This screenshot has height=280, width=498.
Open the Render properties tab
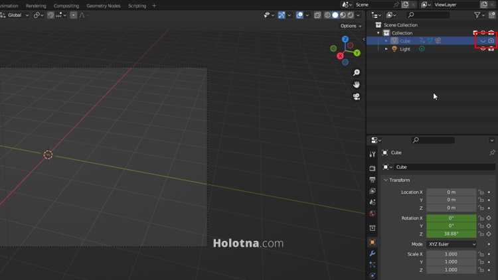point(373,169)
